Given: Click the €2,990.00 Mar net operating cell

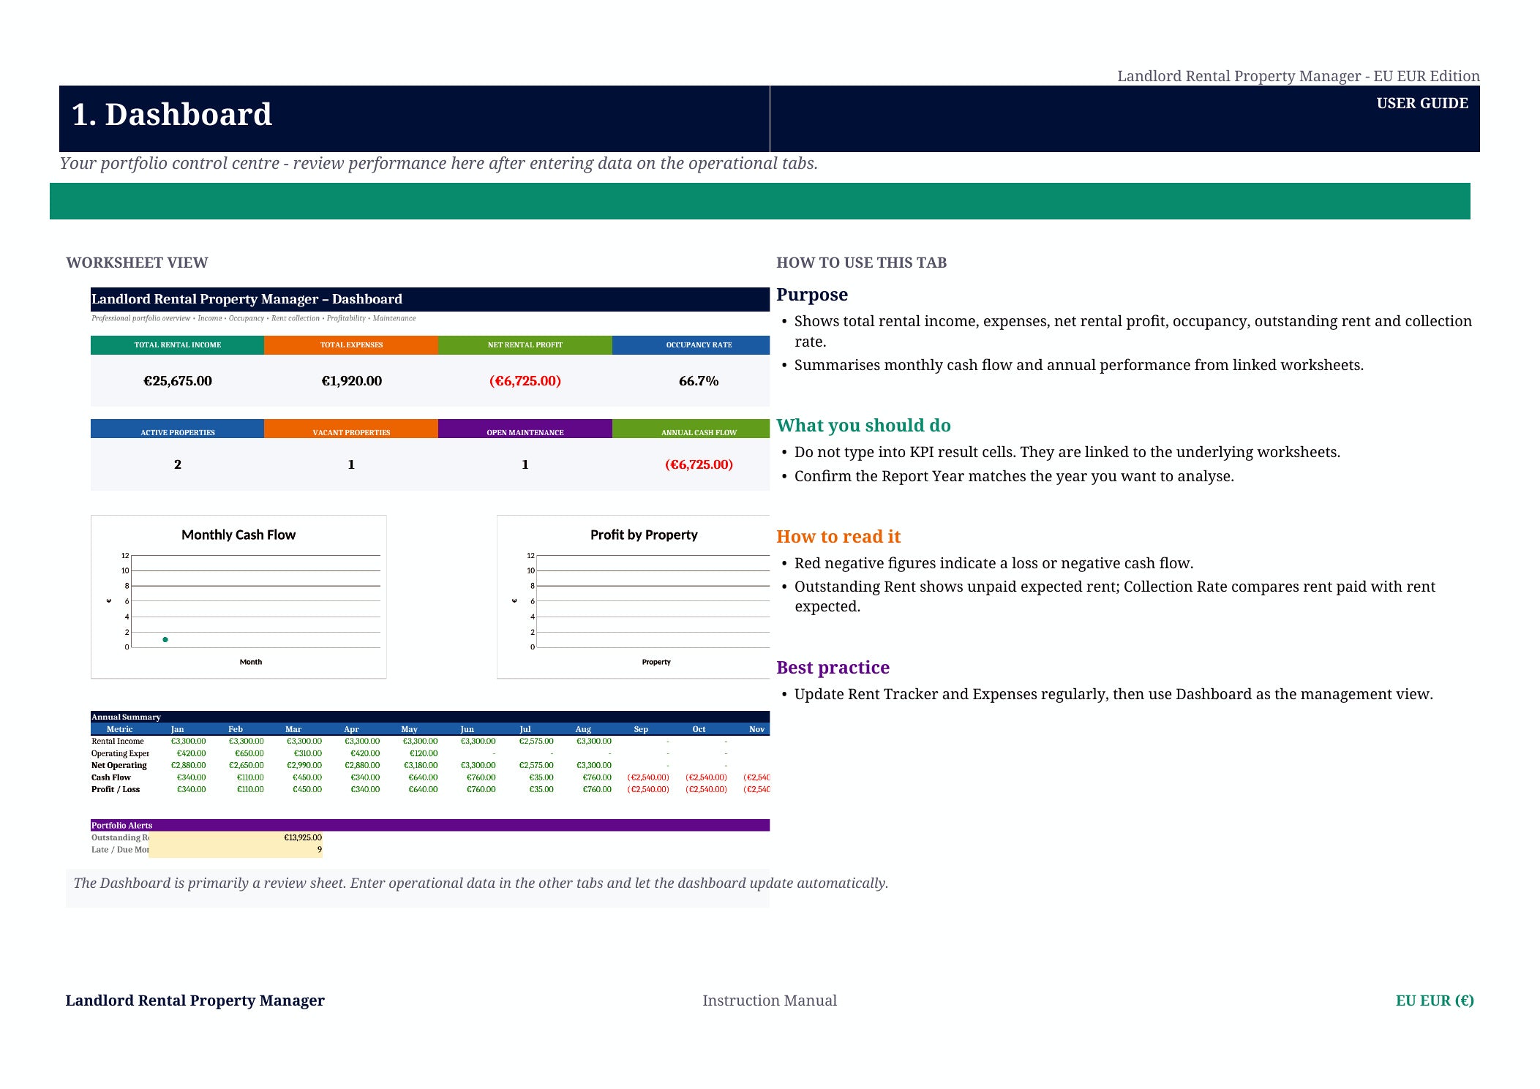Looking at the screenshot, I should [x=304, y=765].
